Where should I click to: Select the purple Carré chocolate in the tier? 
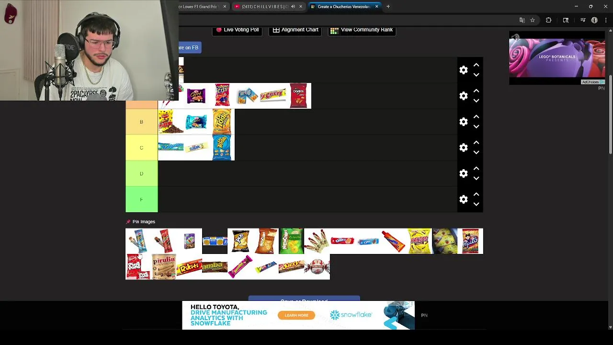(x=196, y=96)
